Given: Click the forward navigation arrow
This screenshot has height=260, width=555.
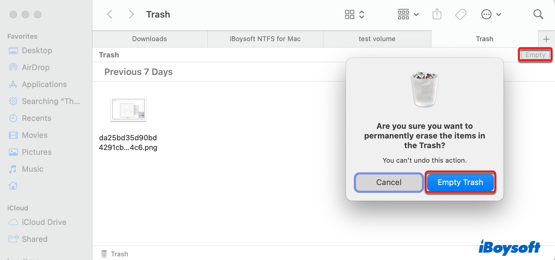Looking at the screenshot, I should coord(131,14).
